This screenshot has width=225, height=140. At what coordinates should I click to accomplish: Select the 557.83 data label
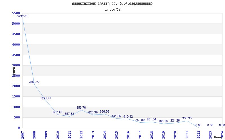click(69, 114)
